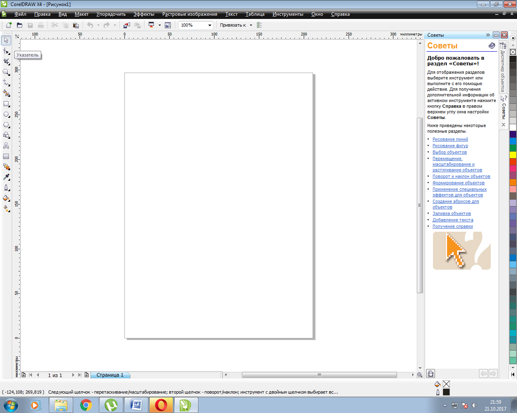Click the Paste clipboard icon
Viewport: 517px width, 413px height.
point(76,25)
